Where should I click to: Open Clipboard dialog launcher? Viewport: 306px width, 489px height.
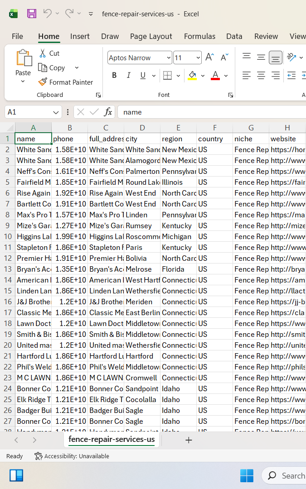[98, 95]
